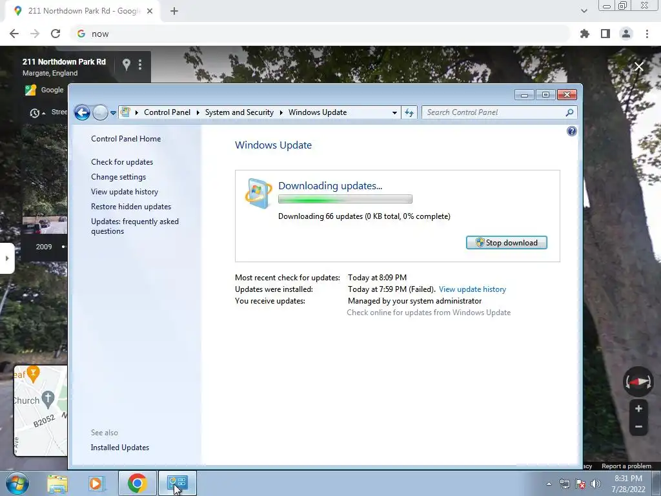Click Chrome back navigation arrow
Screen dimensions: 661x496
click(x=14, y=34)
